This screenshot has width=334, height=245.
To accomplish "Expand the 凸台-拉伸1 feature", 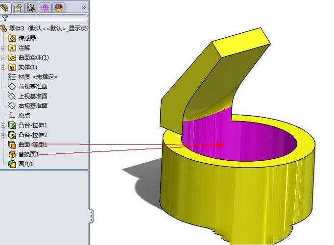I will [x=3, y=125].
